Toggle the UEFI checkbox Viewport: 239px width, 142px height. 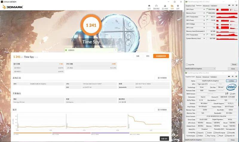[x=231, y=94]
